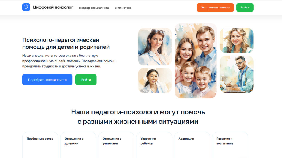Click the blue psi logo icon
This screenshot has height=158, width=282.
26,7
